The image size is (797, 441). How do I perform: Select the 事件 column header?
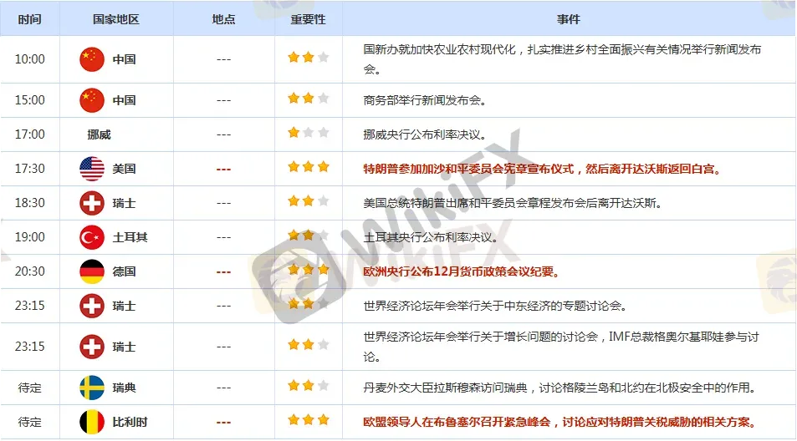pyautogui.click(x=568, y=19)
